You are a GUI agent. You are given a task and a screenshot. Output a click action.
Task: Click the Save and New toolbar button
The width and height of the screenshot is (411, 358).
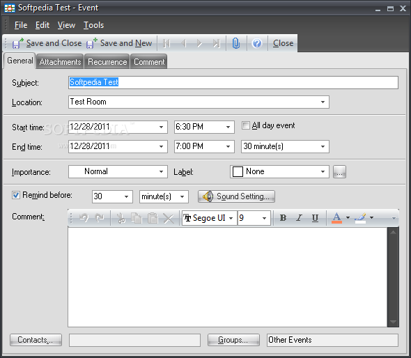click(x=119, y=43)
